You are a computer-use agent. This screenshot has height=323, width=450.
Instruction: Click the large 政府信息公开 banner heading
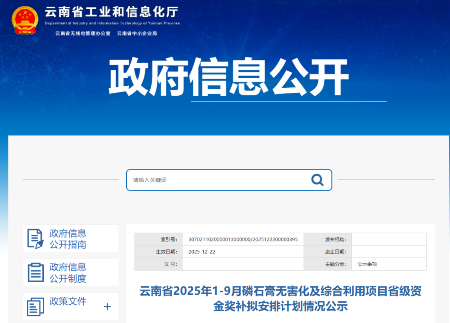tap(228, 77)
